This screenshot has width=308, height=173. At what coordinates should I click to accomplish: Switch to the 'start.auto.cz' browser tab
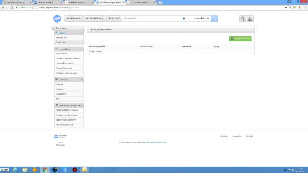click(16, 2)
